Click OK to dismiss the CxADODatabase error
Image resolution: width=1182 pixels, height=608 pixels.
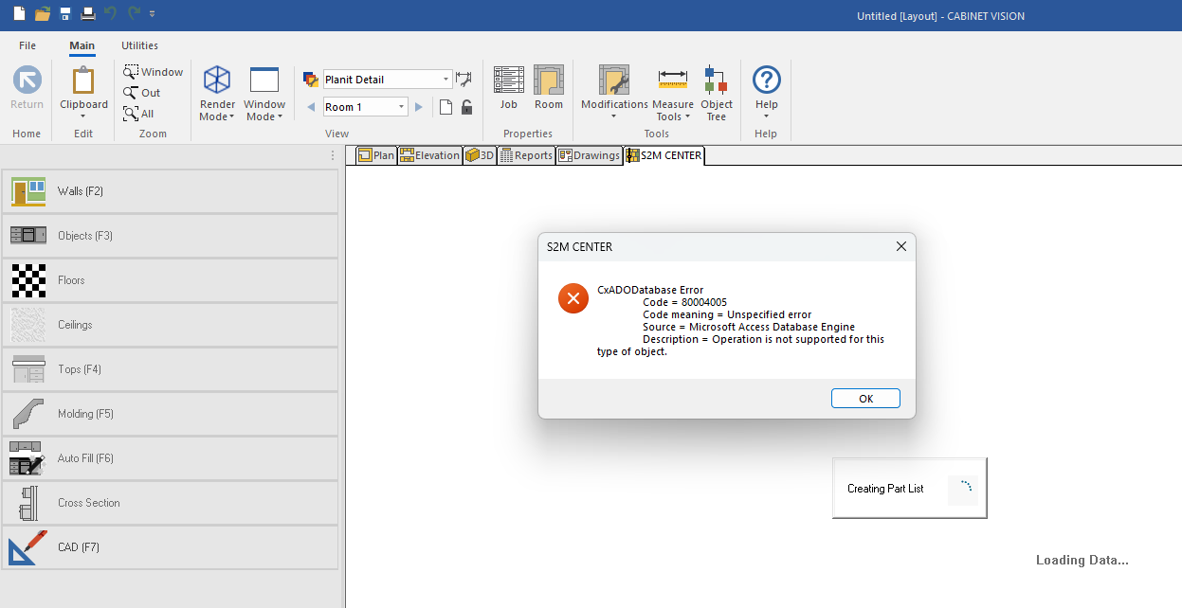point(864,398)
